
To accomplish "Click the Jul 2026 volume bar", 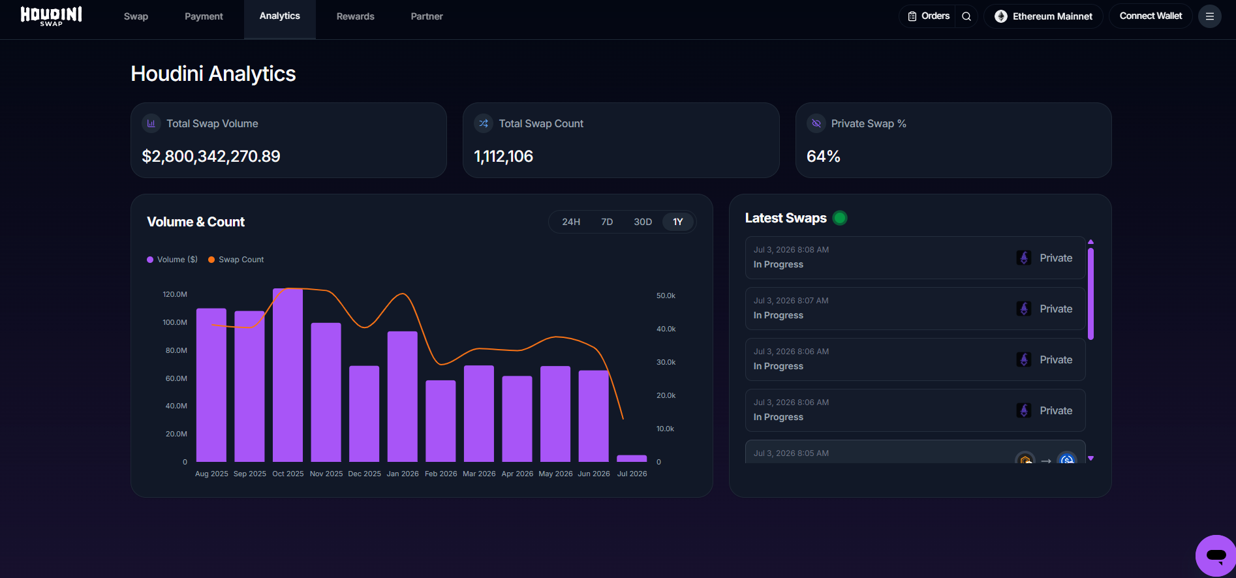I will [632, 459].
